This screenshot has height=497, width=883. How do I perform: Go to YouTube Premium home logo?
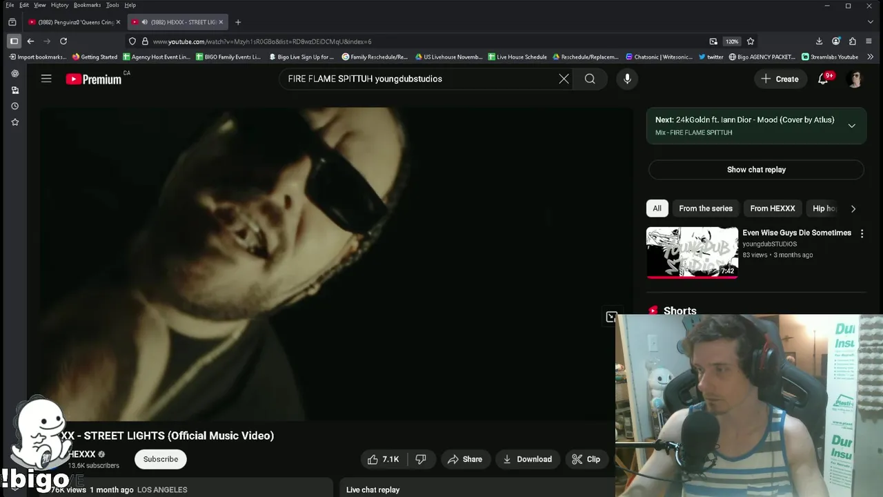click(x=94, y=79)
